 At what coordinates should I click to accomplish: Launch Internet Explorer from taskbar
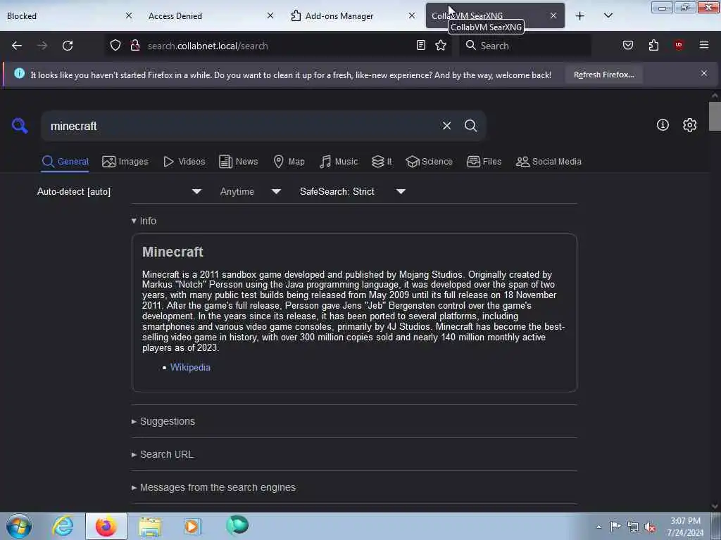coord(63,526)
